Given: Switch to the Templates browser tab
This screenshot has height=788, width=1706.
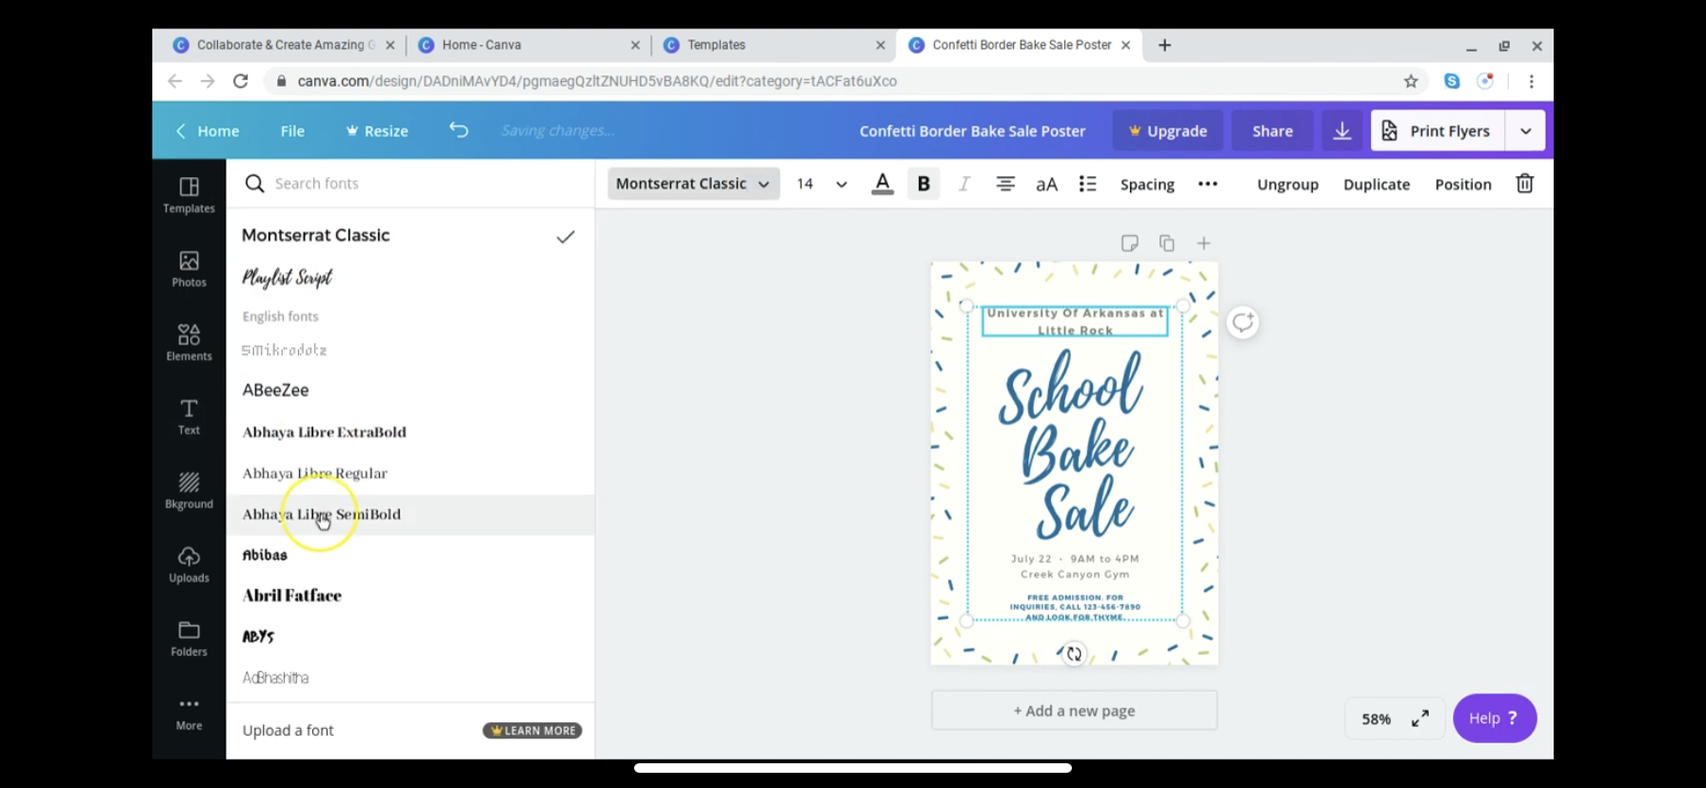Looking at the screenshot, I should point(774,45).
